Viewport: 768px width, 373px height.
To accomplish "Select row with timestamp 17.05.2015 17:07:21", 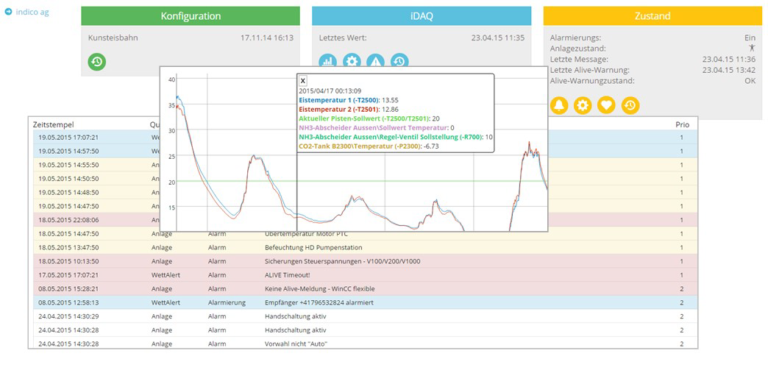I will (x=366, y=275).
